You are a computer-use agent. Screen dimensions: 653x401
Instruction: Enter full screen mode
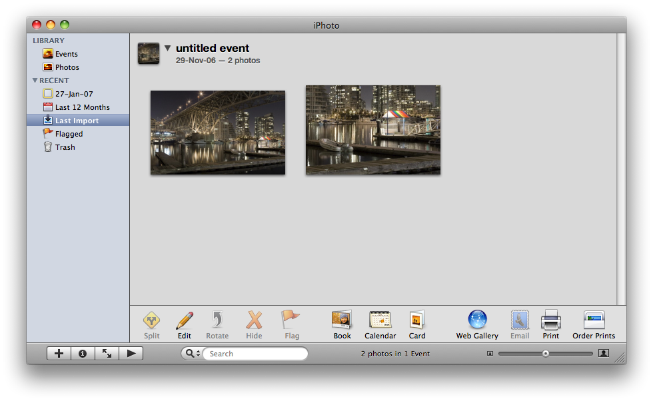107,354
